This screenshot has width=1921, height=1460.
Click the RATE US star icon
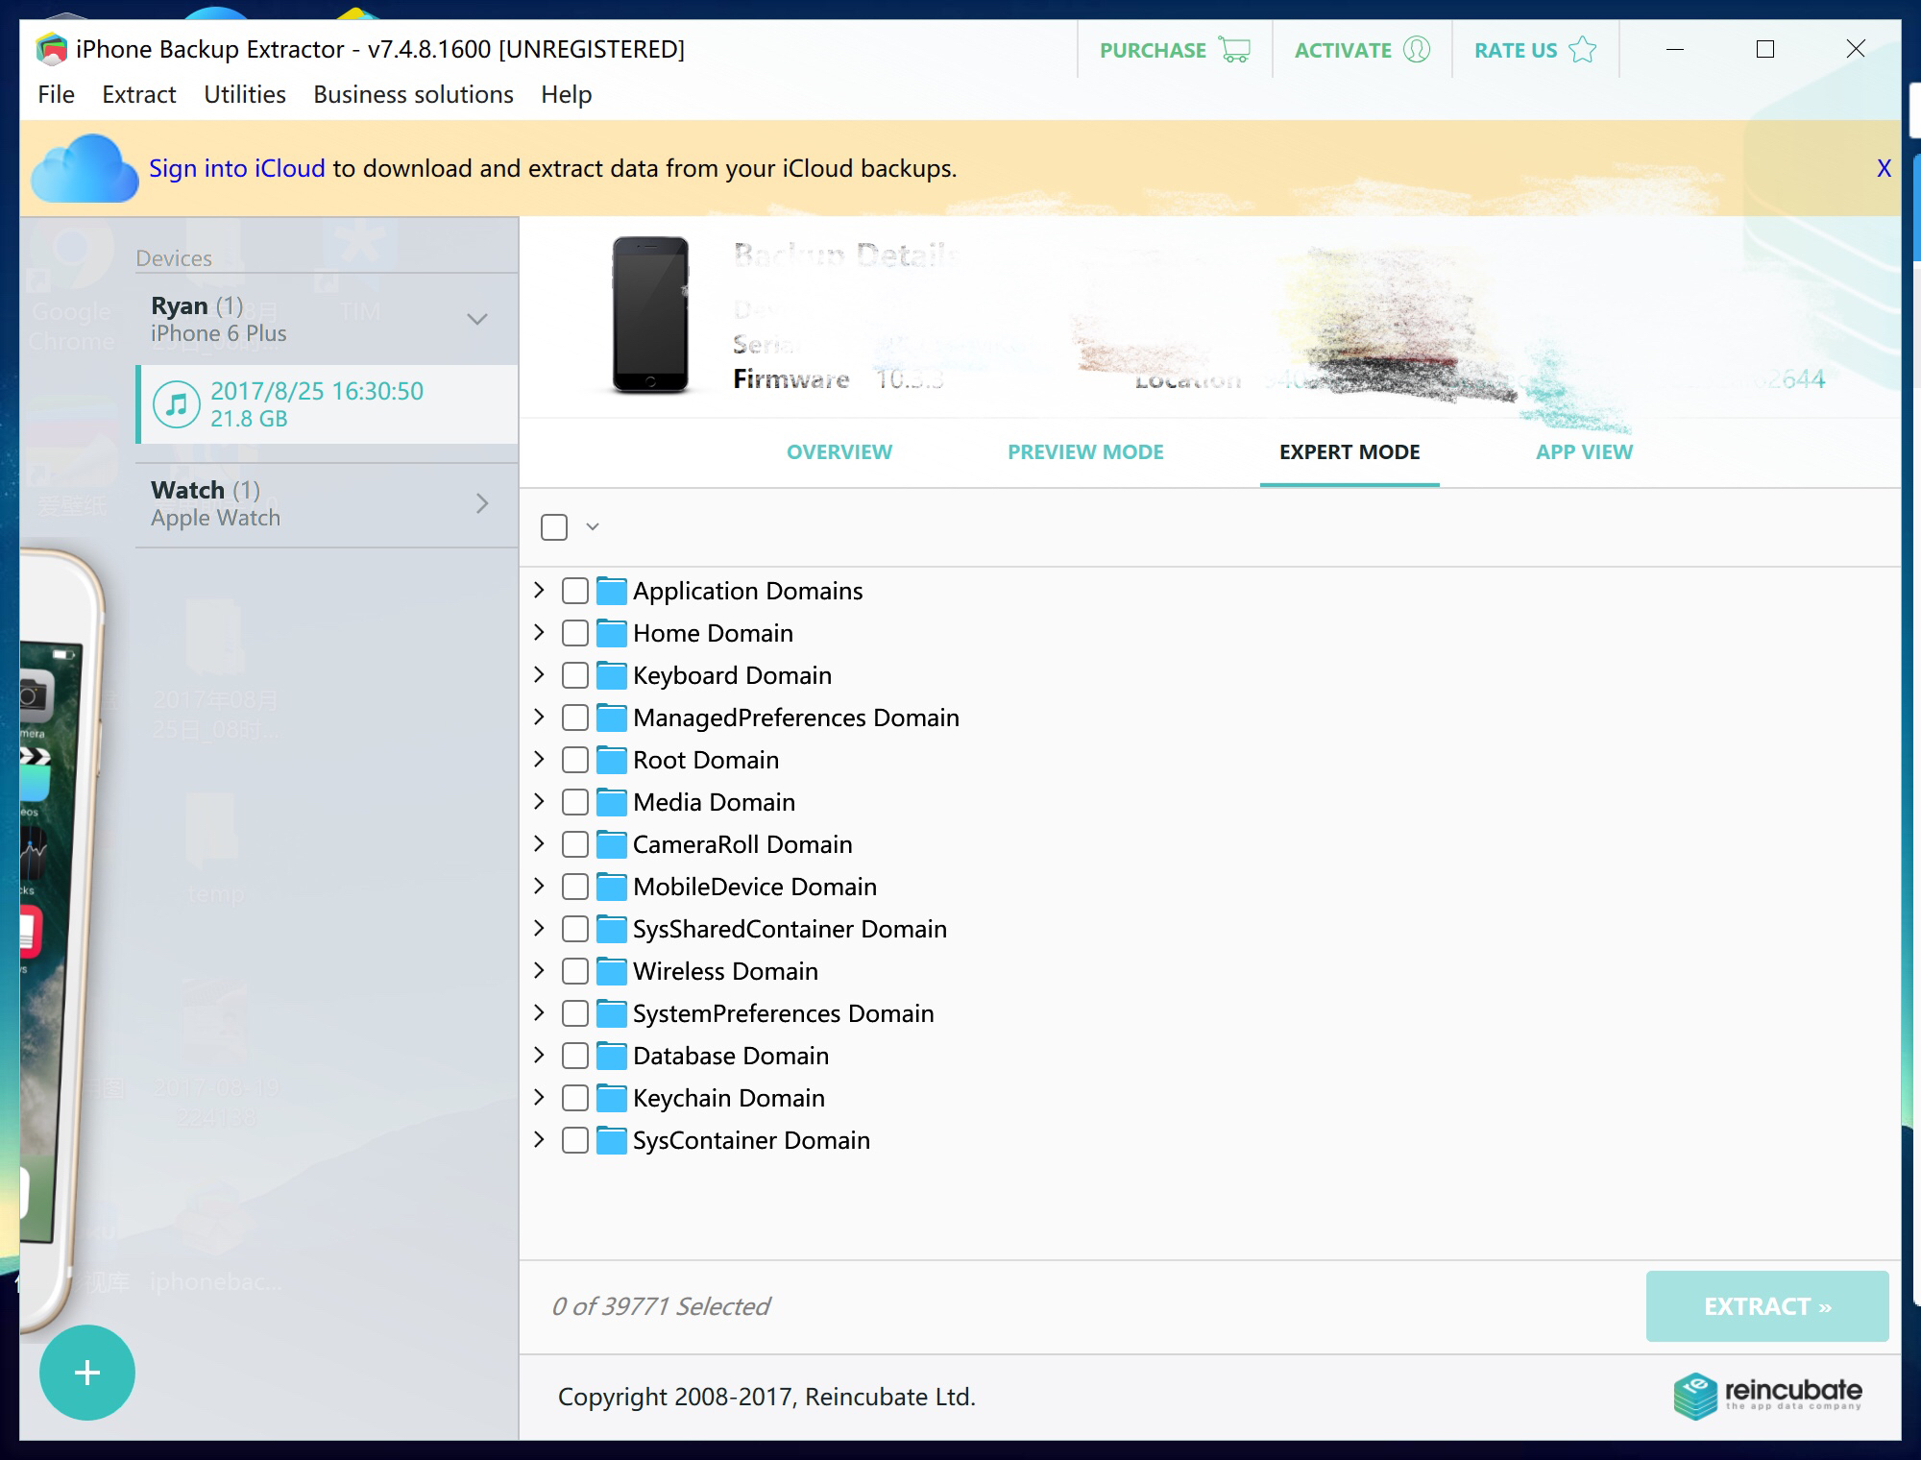(1582, 50)
